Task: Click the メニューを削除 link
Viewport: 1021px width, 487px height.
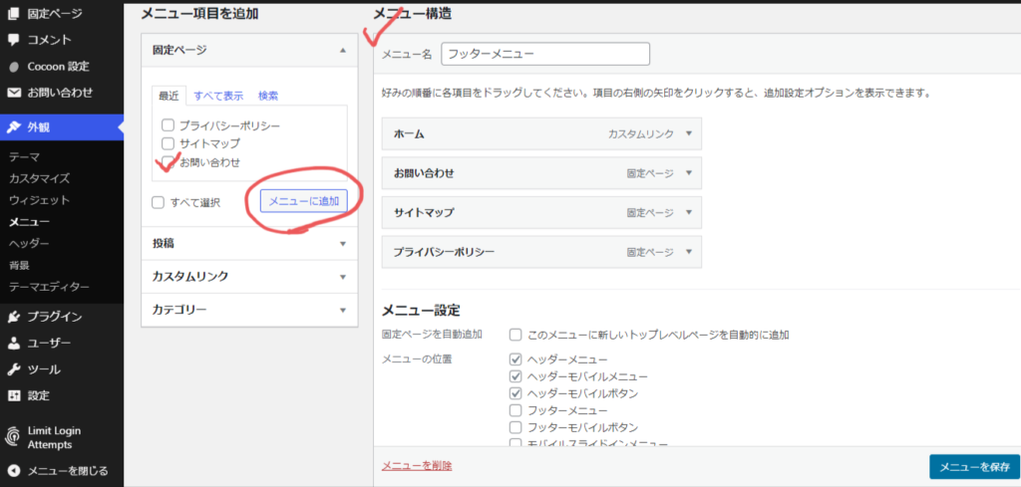Action: pos(417,465)
